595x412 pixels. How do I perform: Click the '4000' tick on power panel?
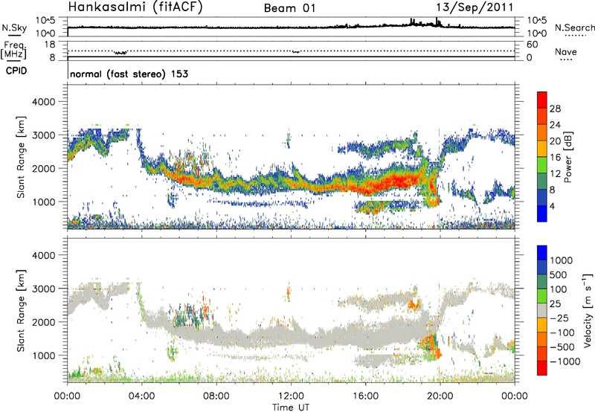(43, 102)
